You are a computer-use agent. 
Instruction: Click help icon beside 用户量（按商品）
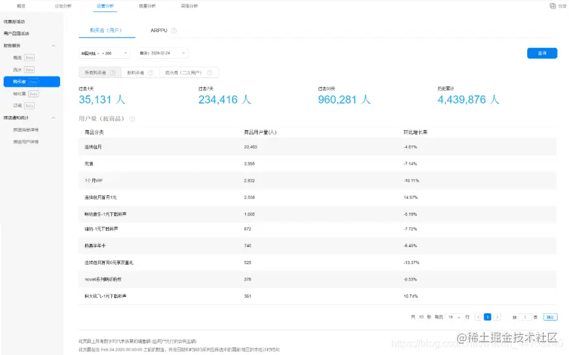click(x=132, y=119)
